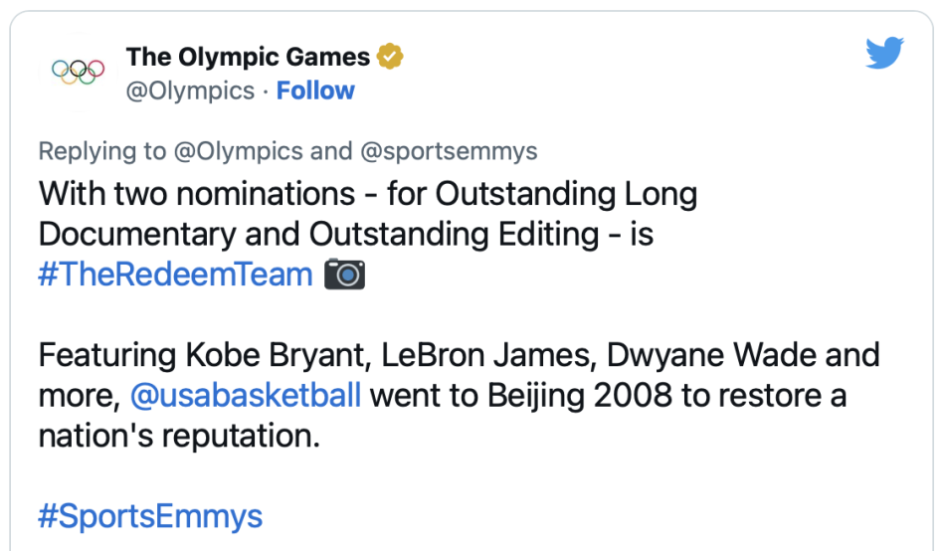Screen dimensions: 945x551
Task: Follow the Olympics account
Action: tap(315, 91)
